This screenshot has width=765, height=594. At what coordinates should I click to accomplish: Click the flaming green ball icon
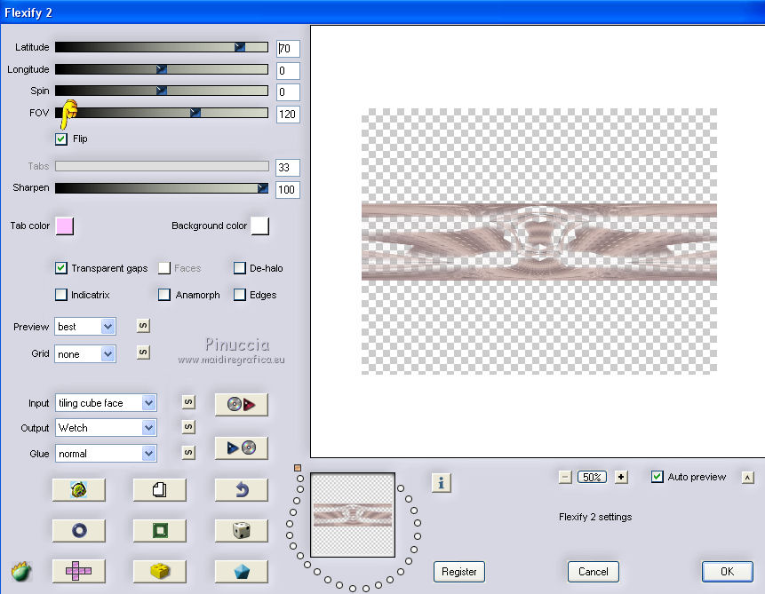tap(21, 571)
